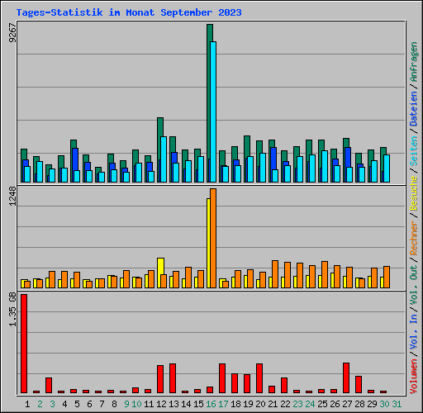Click the red Volumen bar for day 28
This screenshot has width=423, height=413.
[x=359, y=384]
